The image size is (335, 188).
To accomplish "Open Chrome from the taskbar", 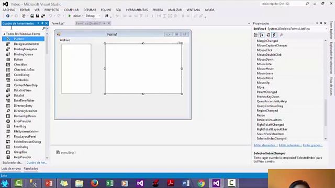I will pyautogui.click(x=201, y=183).
